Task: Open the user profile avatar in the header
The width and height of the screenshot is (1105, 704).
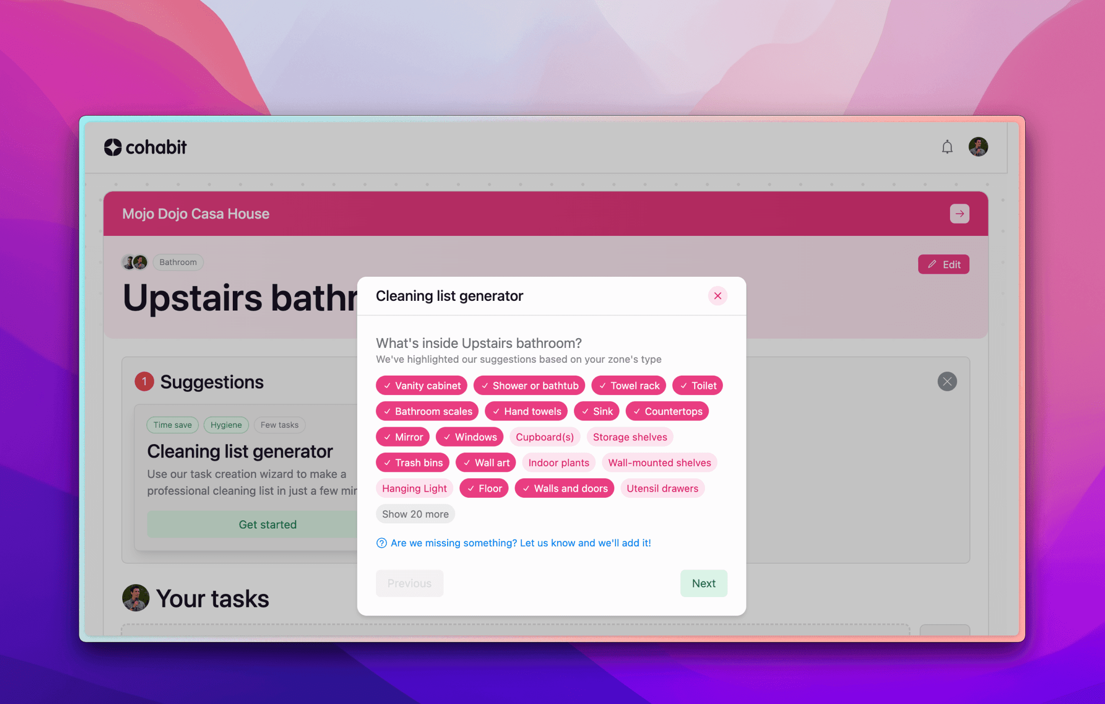Action: (978, 147)
